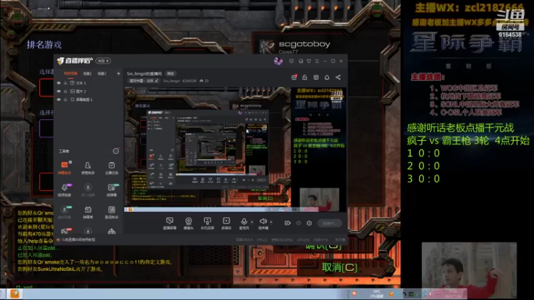Screen dimensions: 534x300
Task: Click the share icon in room toolbar
Action: 338,77
